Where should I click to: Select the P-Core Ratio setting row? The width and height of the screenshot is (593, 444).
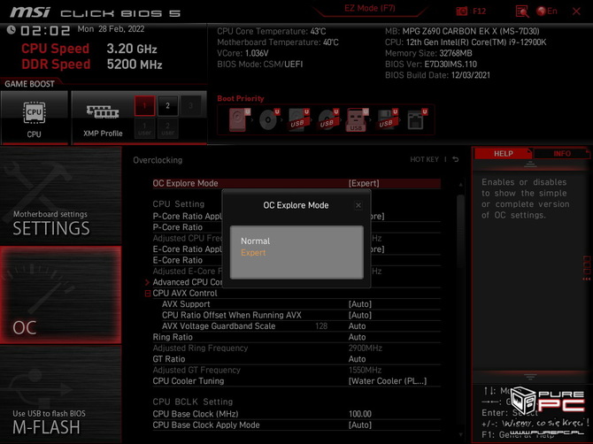(296, 227)
